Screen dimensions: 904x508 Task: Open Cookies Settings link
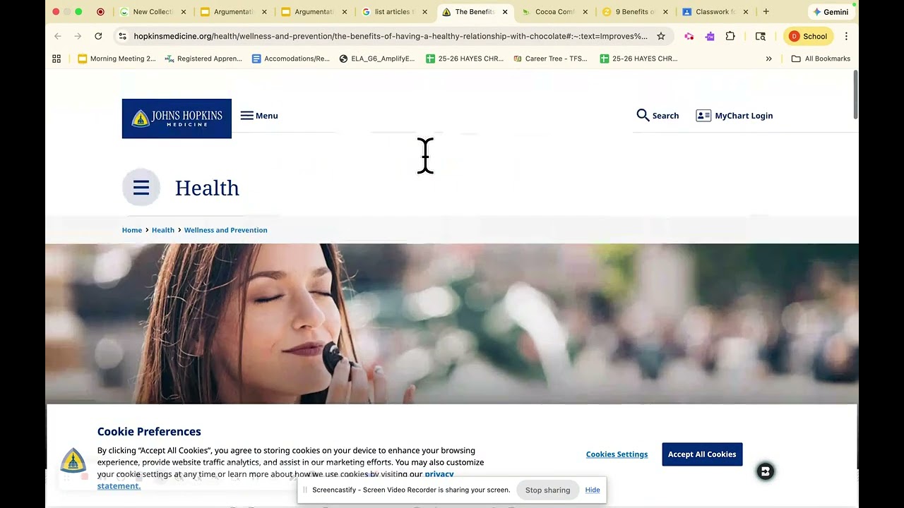click(x=617, y=454)
